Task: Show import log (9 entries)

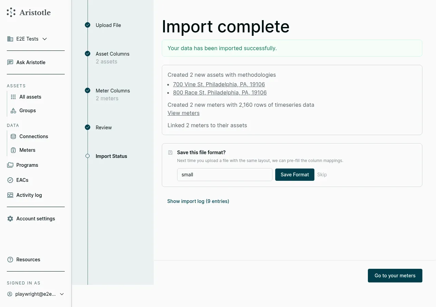Action: tap(198, 201)
